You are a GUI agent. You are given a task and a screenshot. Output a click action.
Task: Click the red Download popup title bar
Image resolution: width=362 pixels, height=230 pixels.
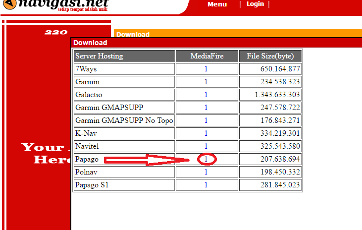pyautogui.click(x=216, y=43)
